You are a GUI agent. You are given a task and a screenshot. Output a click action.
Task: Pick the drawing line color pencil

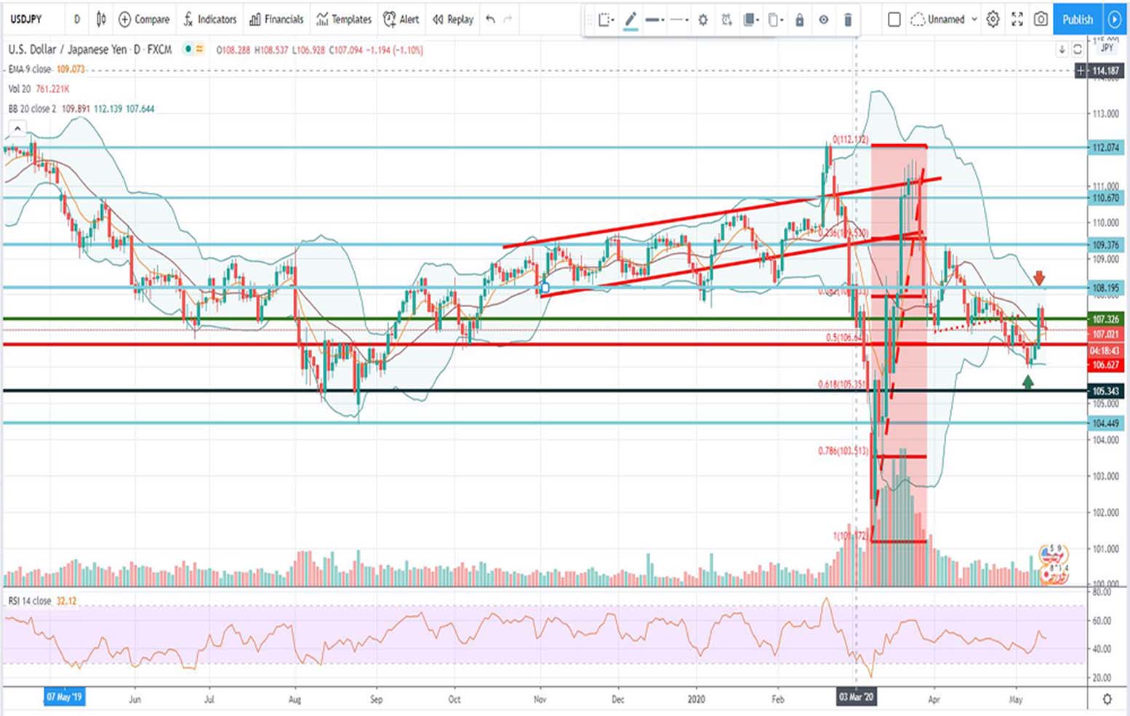coord(630,20)
